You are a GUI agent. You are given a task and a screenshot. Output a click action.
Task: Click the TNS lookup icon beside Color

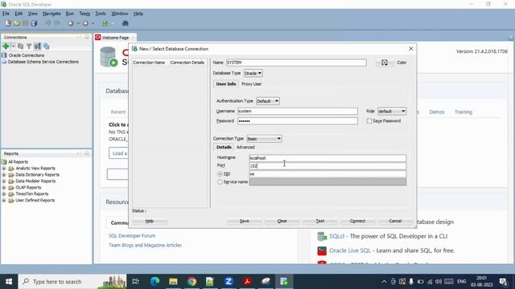pos(385,63)
